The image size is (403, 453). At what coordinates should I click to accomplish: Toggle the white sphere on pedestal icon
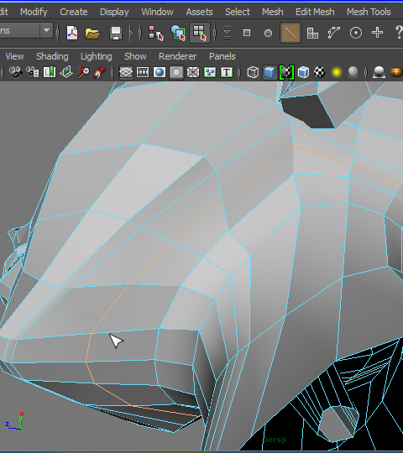coord(379,72)
